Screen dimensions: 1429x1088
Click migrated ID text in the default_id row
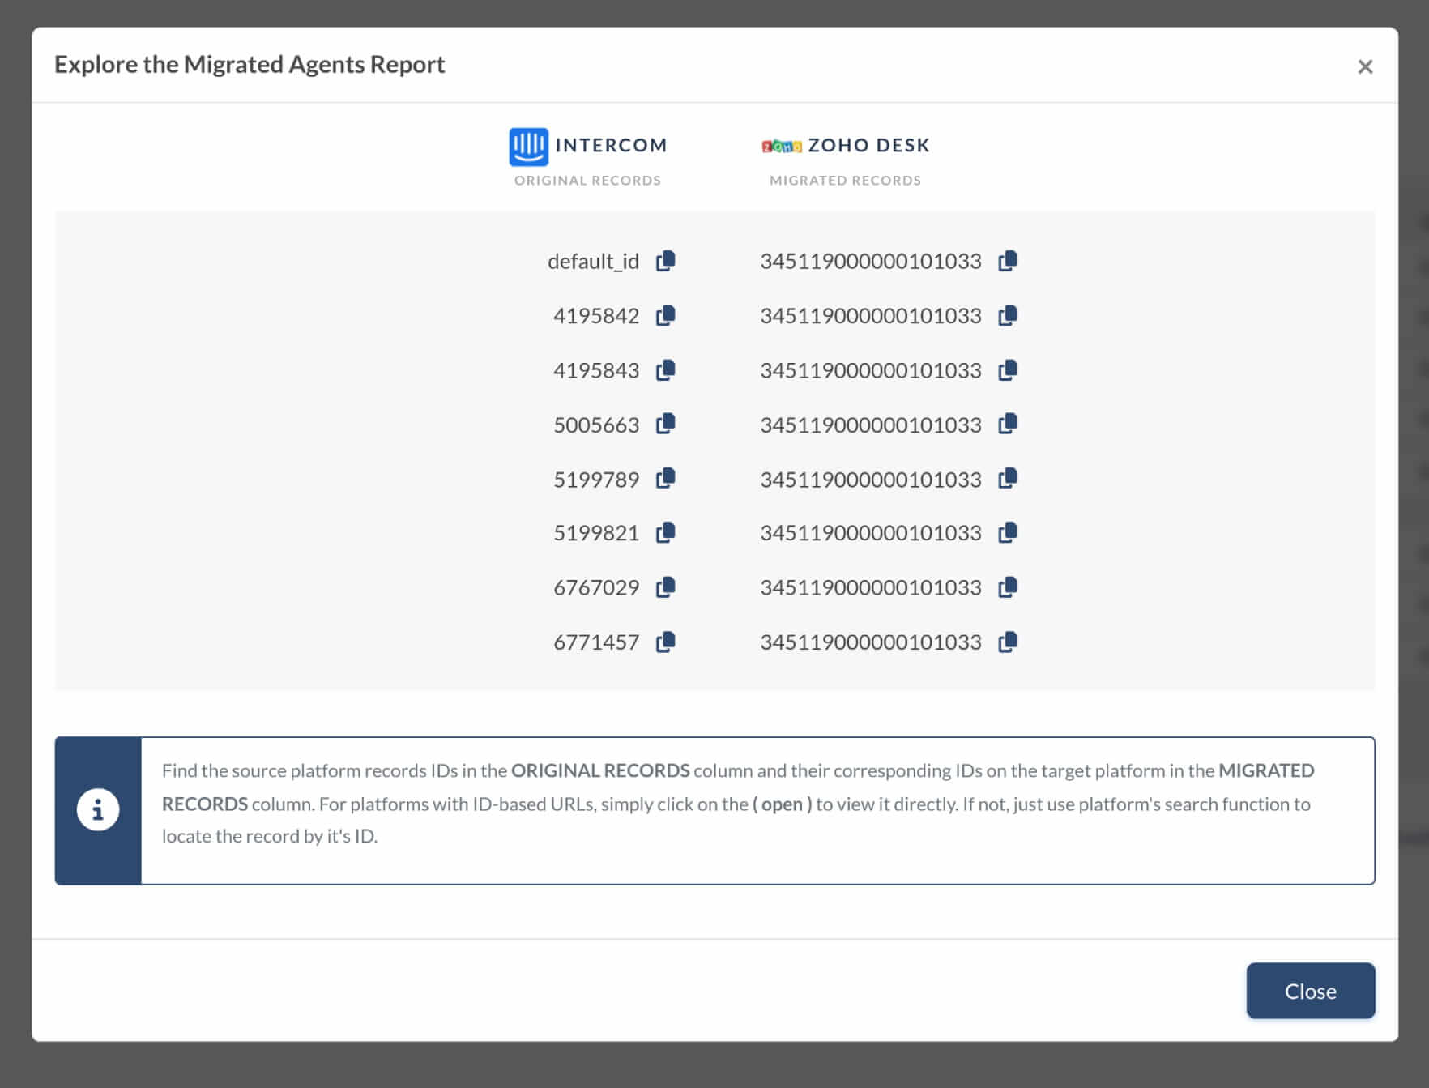click(x=871, y=261)
